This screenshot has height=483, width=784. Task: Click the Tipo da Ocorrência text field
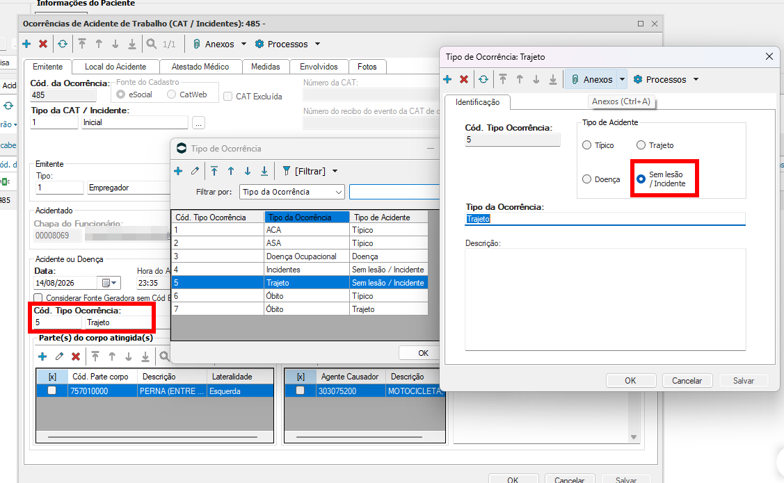click(605, 219)
